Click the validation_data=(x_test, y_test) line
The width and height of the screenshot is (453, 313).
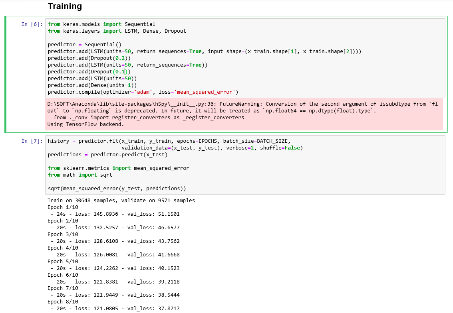pos(212,148)
